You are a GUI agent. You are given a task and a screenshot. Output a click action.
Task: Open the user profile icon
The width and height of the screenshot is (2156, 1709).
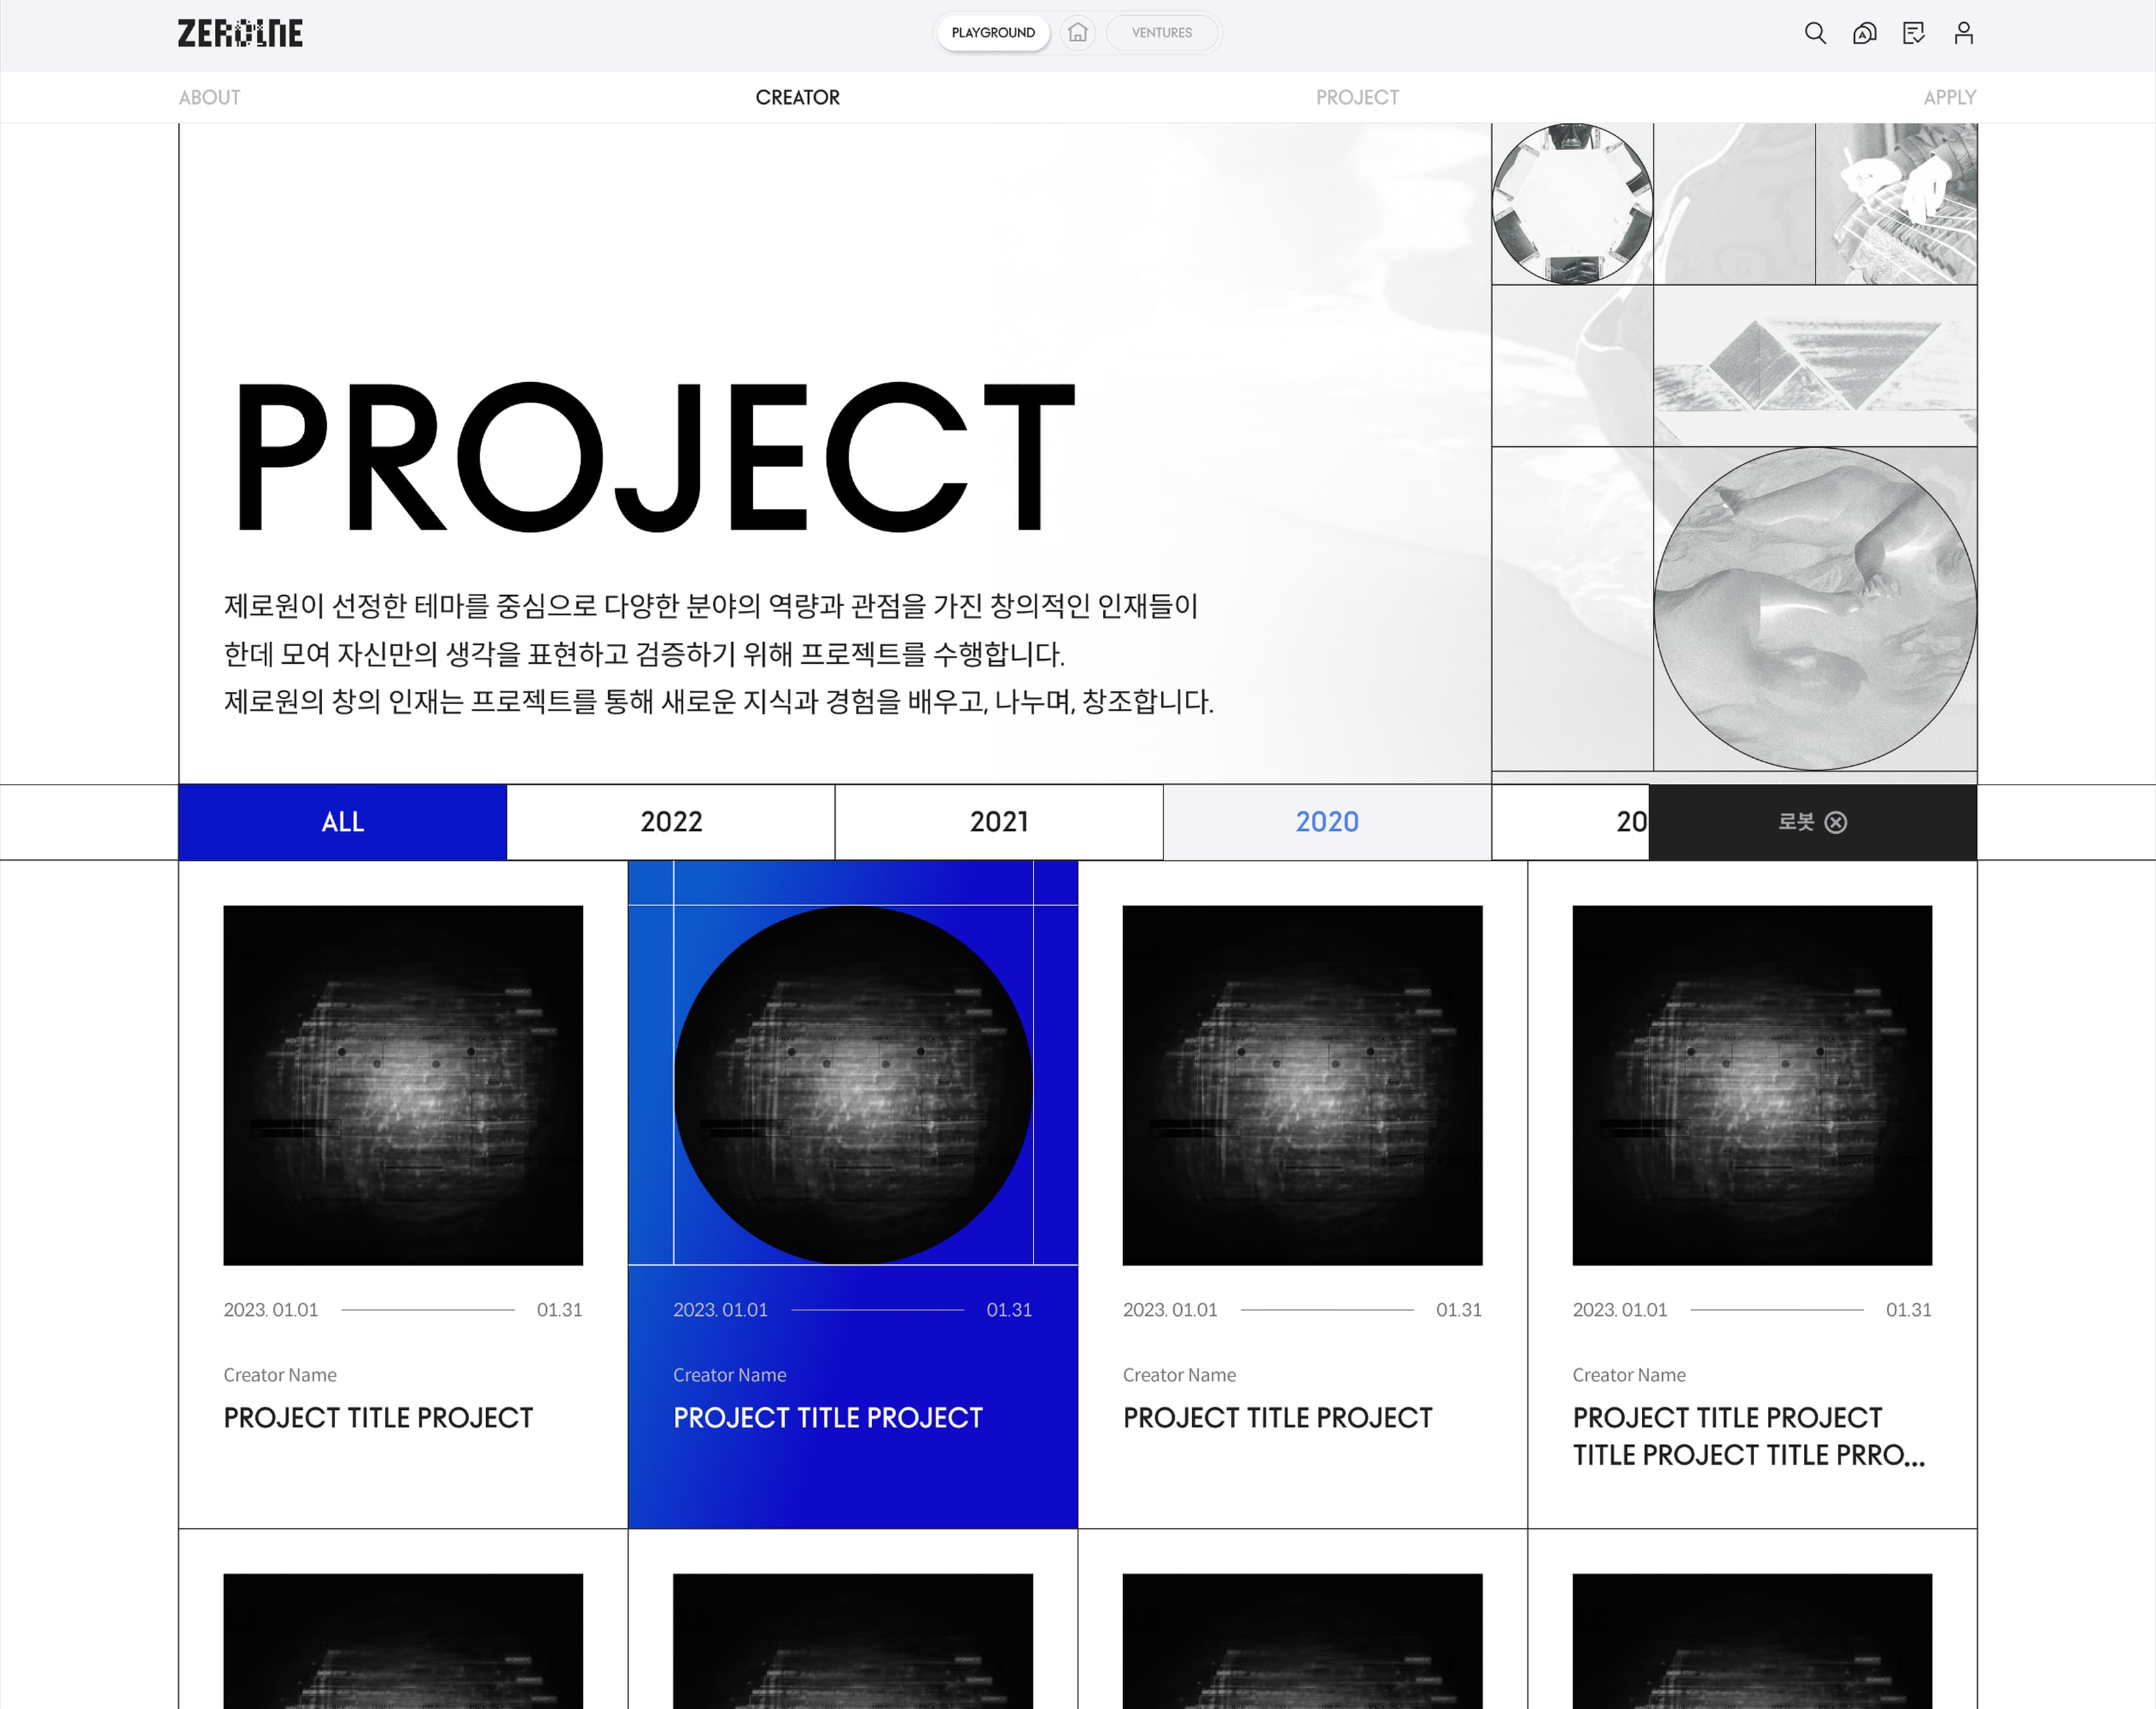click(x=1963, y=33)
